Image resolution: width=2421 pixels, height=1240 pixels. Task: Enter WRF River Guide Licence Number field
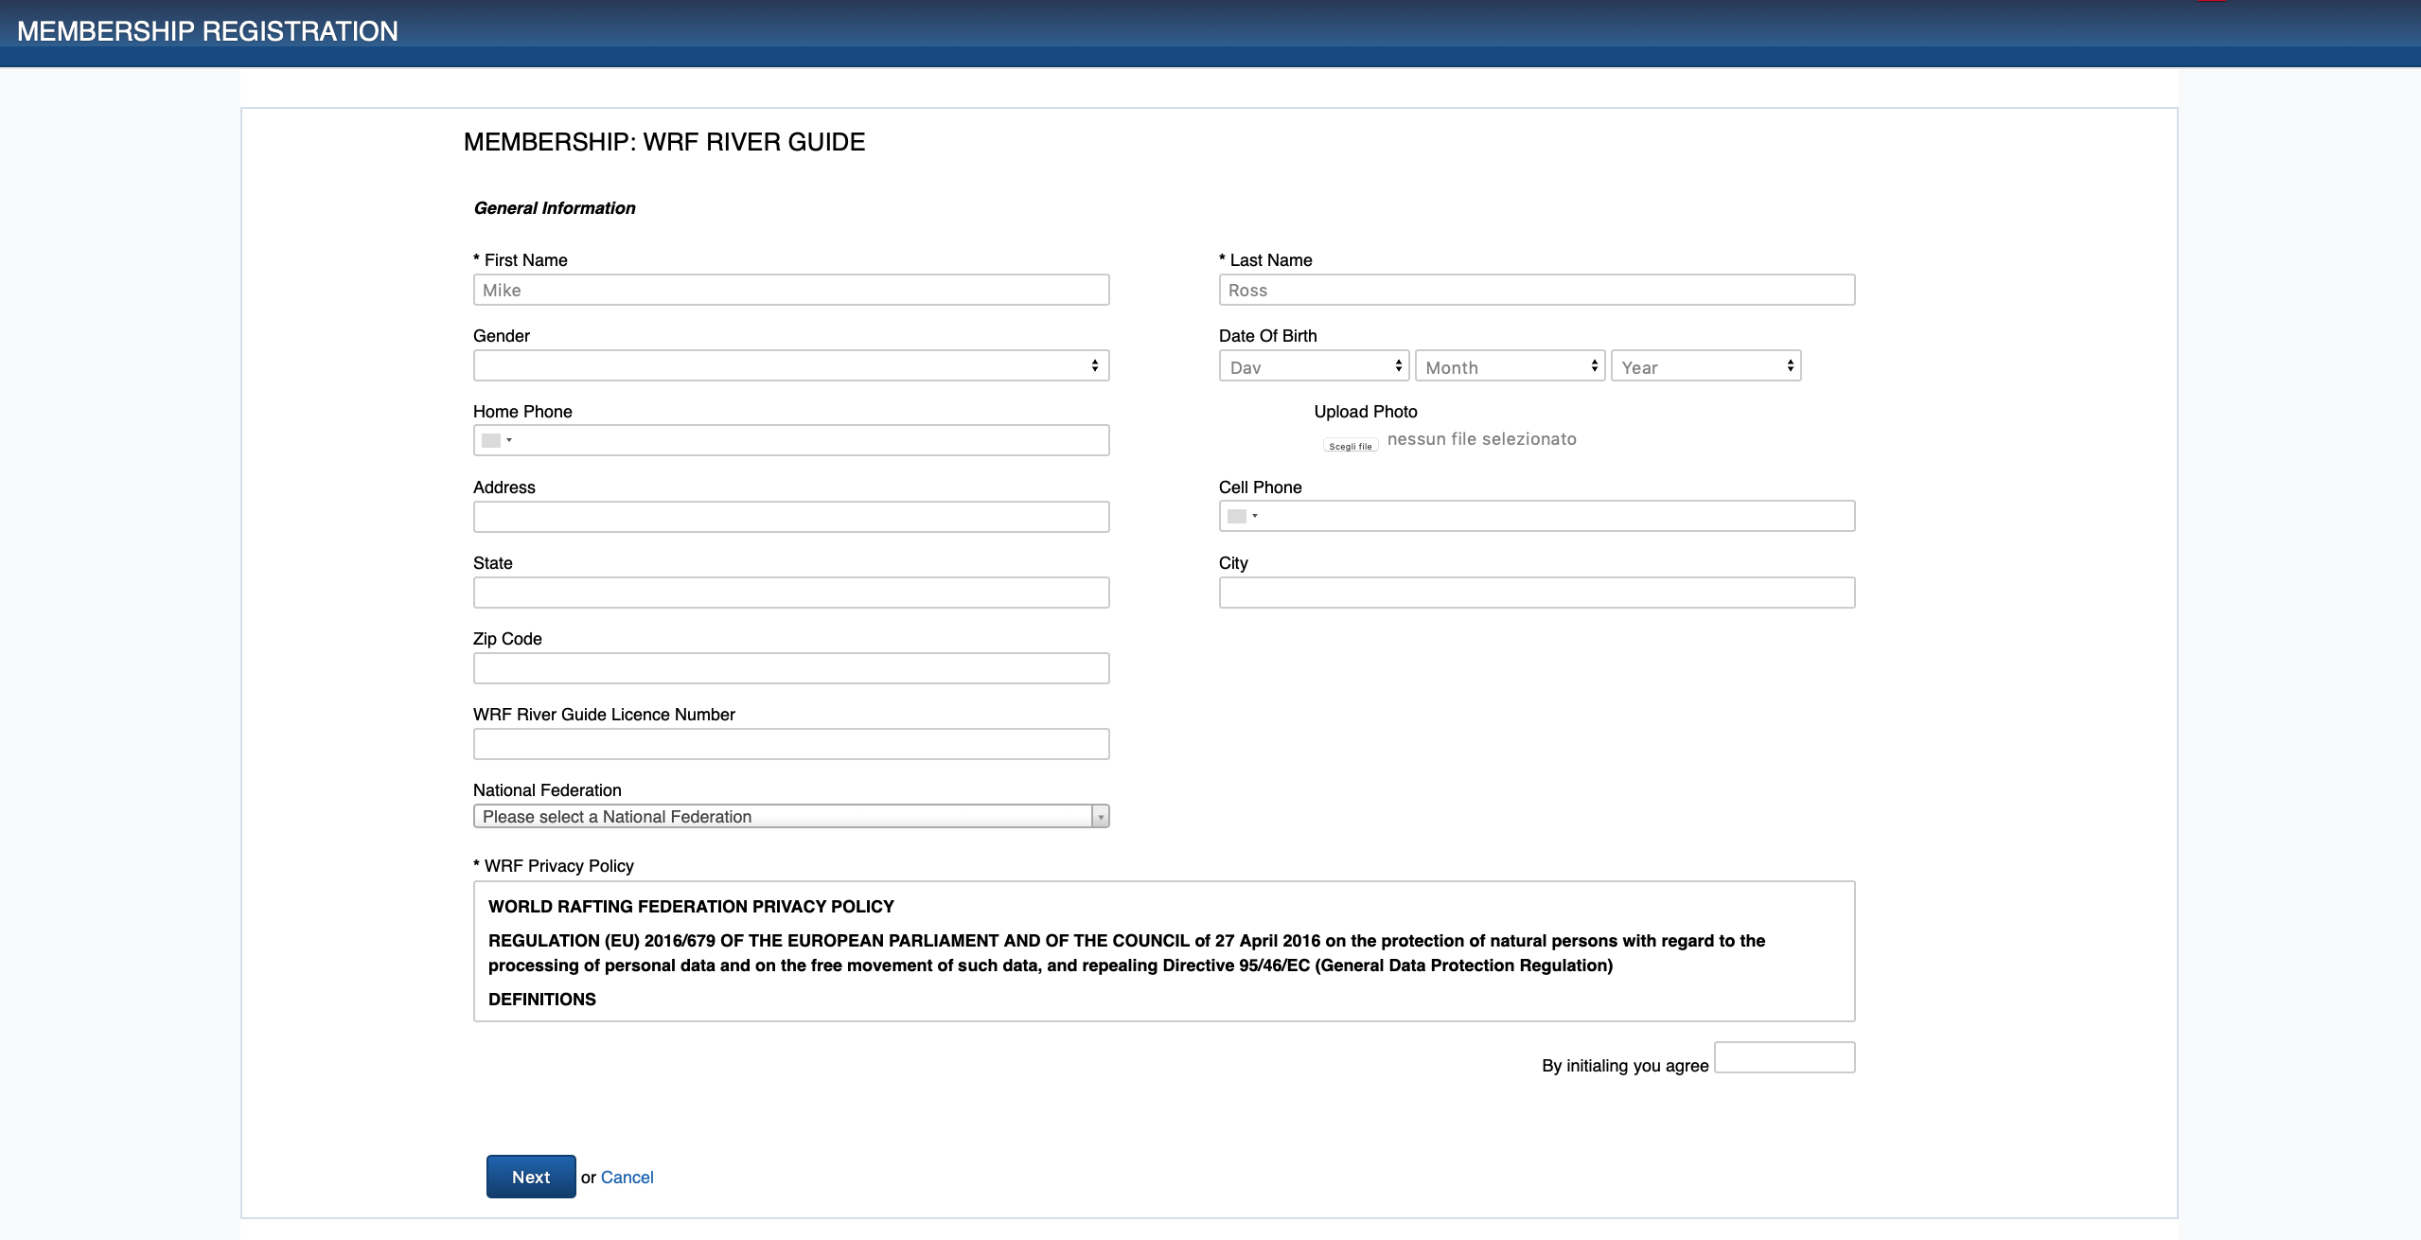coord(790,743)
